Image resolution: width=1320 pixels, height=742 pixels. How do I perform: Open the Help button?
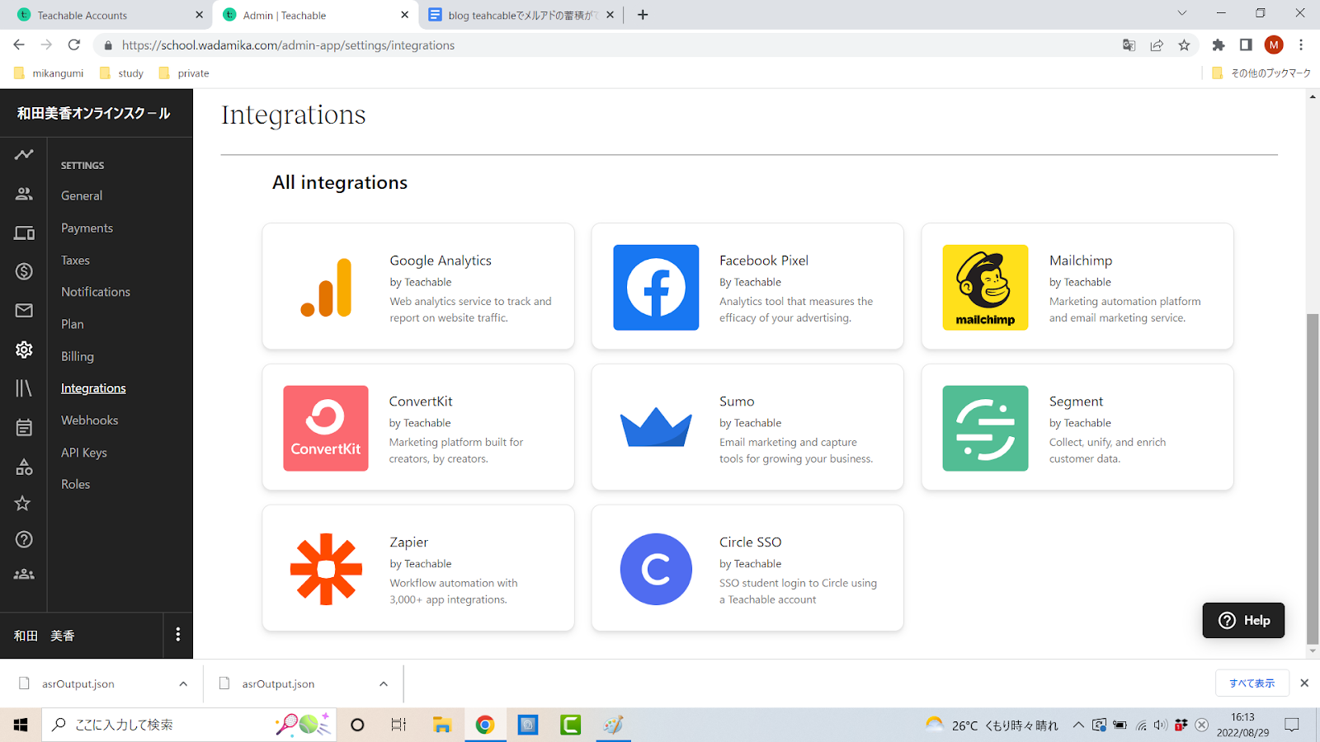[1243, 620]
